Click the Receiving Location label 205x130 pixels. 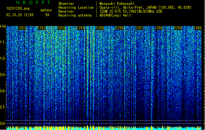coord(76,7)
